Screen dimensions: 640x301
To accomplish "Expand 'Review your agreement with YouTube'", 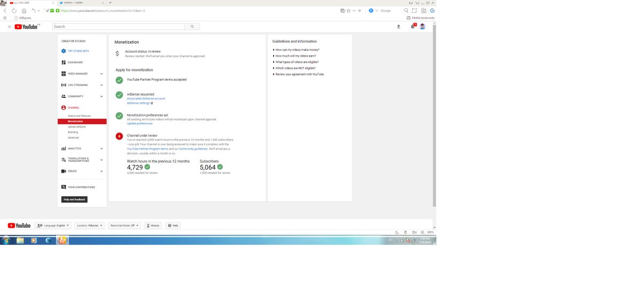I will pos(298,74).
